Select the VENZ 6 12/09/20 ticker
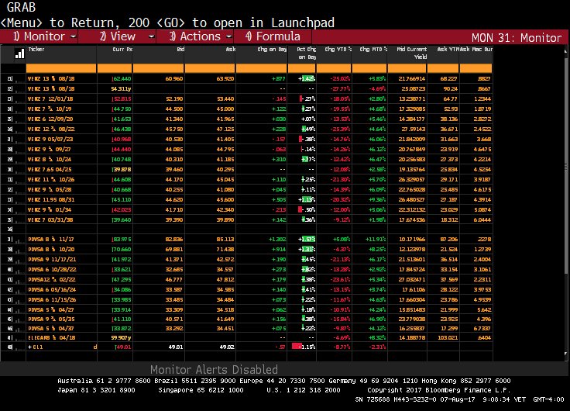 point(50,119)
